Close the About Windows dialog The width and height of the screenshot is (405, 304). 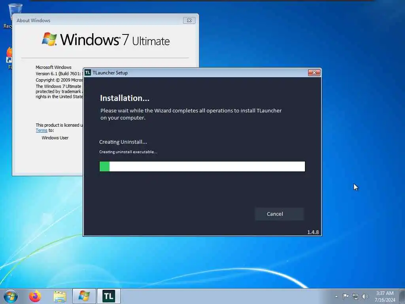point(189,21)
